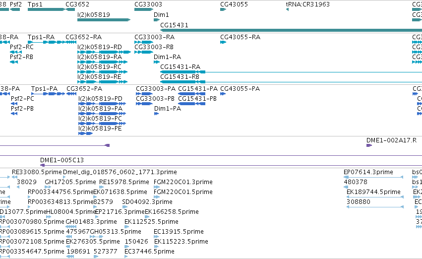Open the l(2)k05819-PC protein label
The height and width of the screenshot is (259, 422).
[x=100, y=119]
